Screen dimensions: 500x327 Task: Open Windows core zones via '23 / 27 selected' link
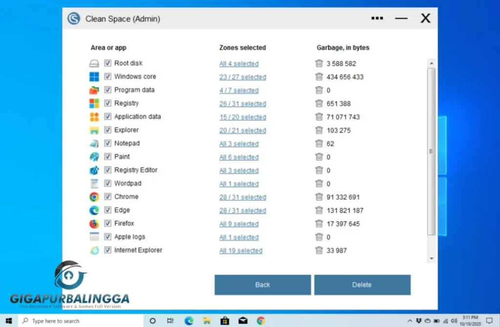point(243,77)
